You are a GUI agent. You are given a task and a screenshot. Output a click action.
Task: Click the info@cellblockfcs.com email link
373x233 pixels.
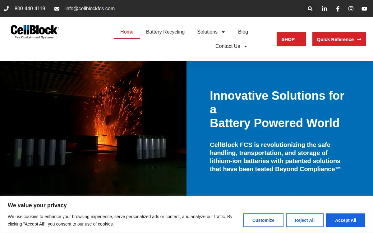click(x=90, y=9)
